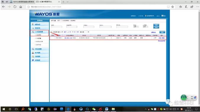200x112 pixels.
Task: Open the tab list chevron next to new tab
Action: coord(67,2)
